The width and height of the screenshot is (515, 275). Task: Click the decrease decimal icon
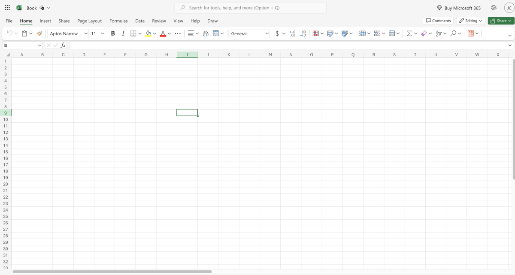point(303,33)
